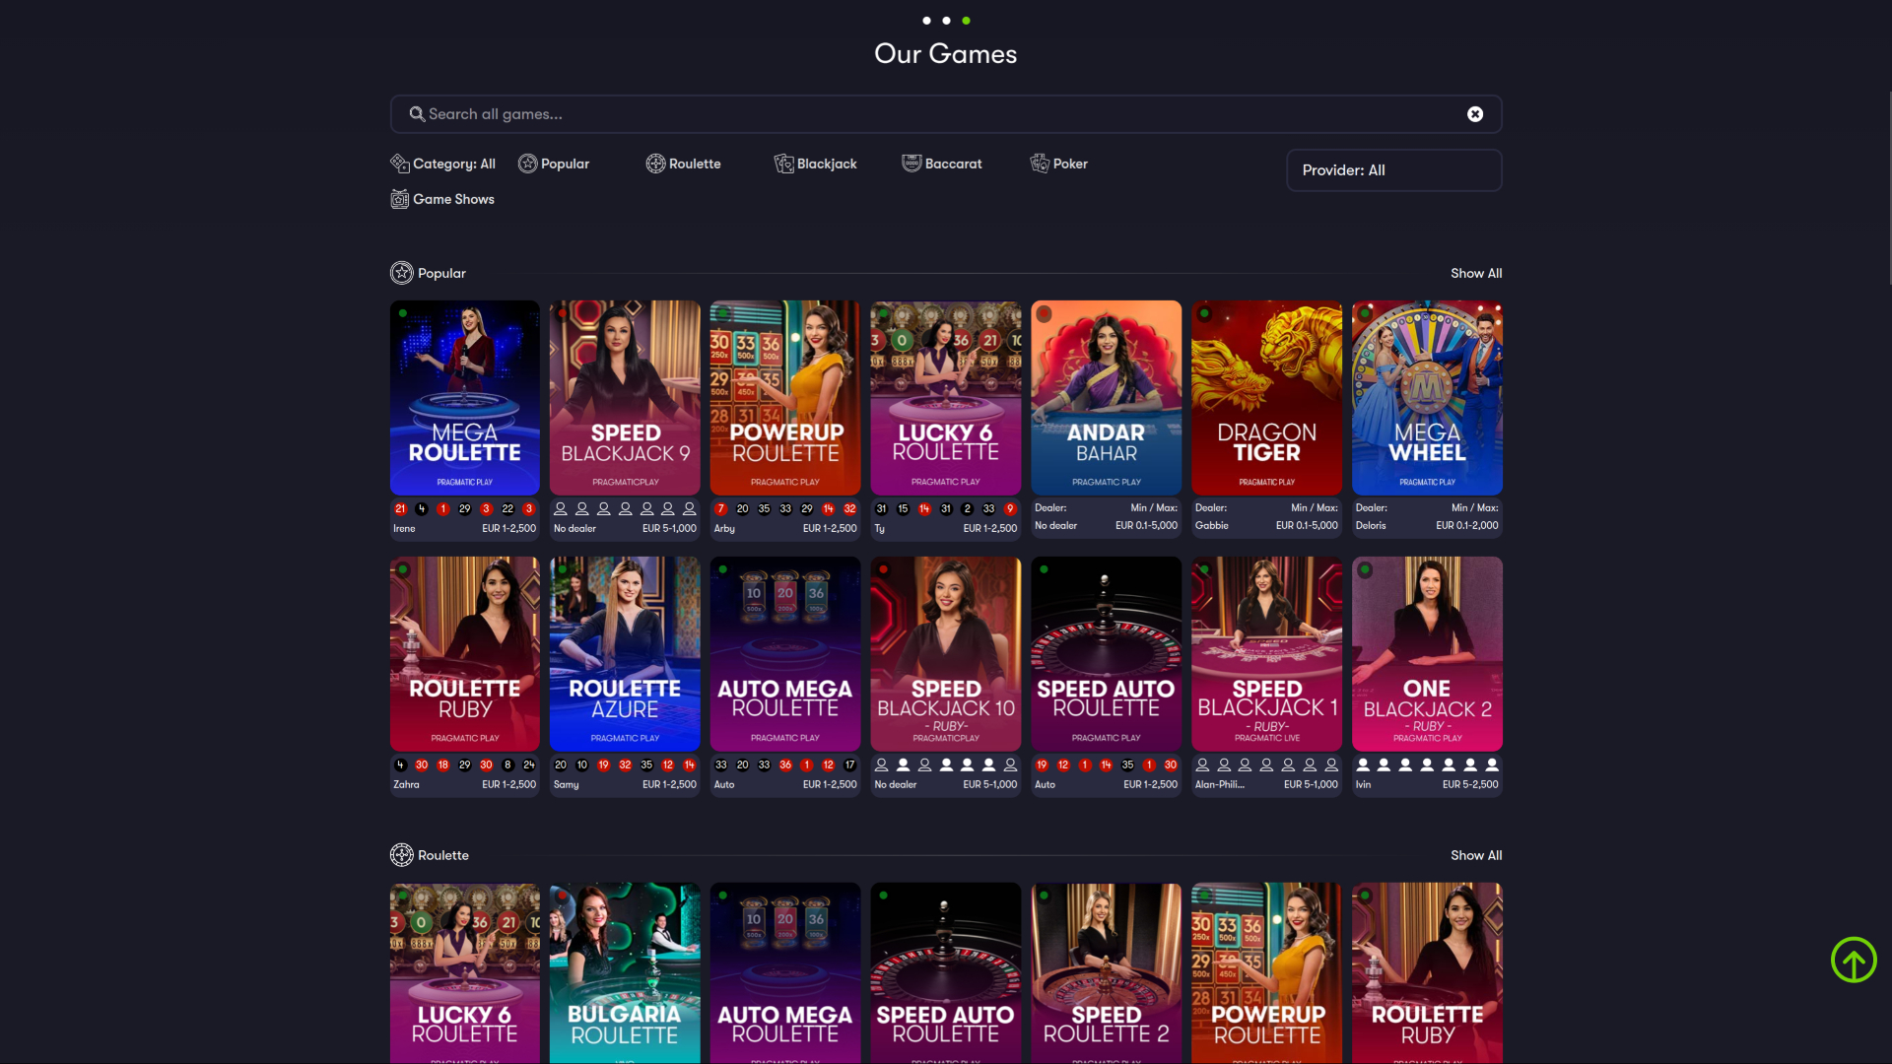Viewport: 1892px width, 1064px height.
Task: Click the Baccarat category icon
Action: 912,164
